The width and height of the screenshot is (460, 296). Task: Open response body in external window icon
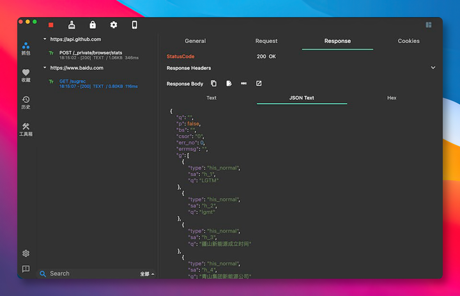(259, 84)
